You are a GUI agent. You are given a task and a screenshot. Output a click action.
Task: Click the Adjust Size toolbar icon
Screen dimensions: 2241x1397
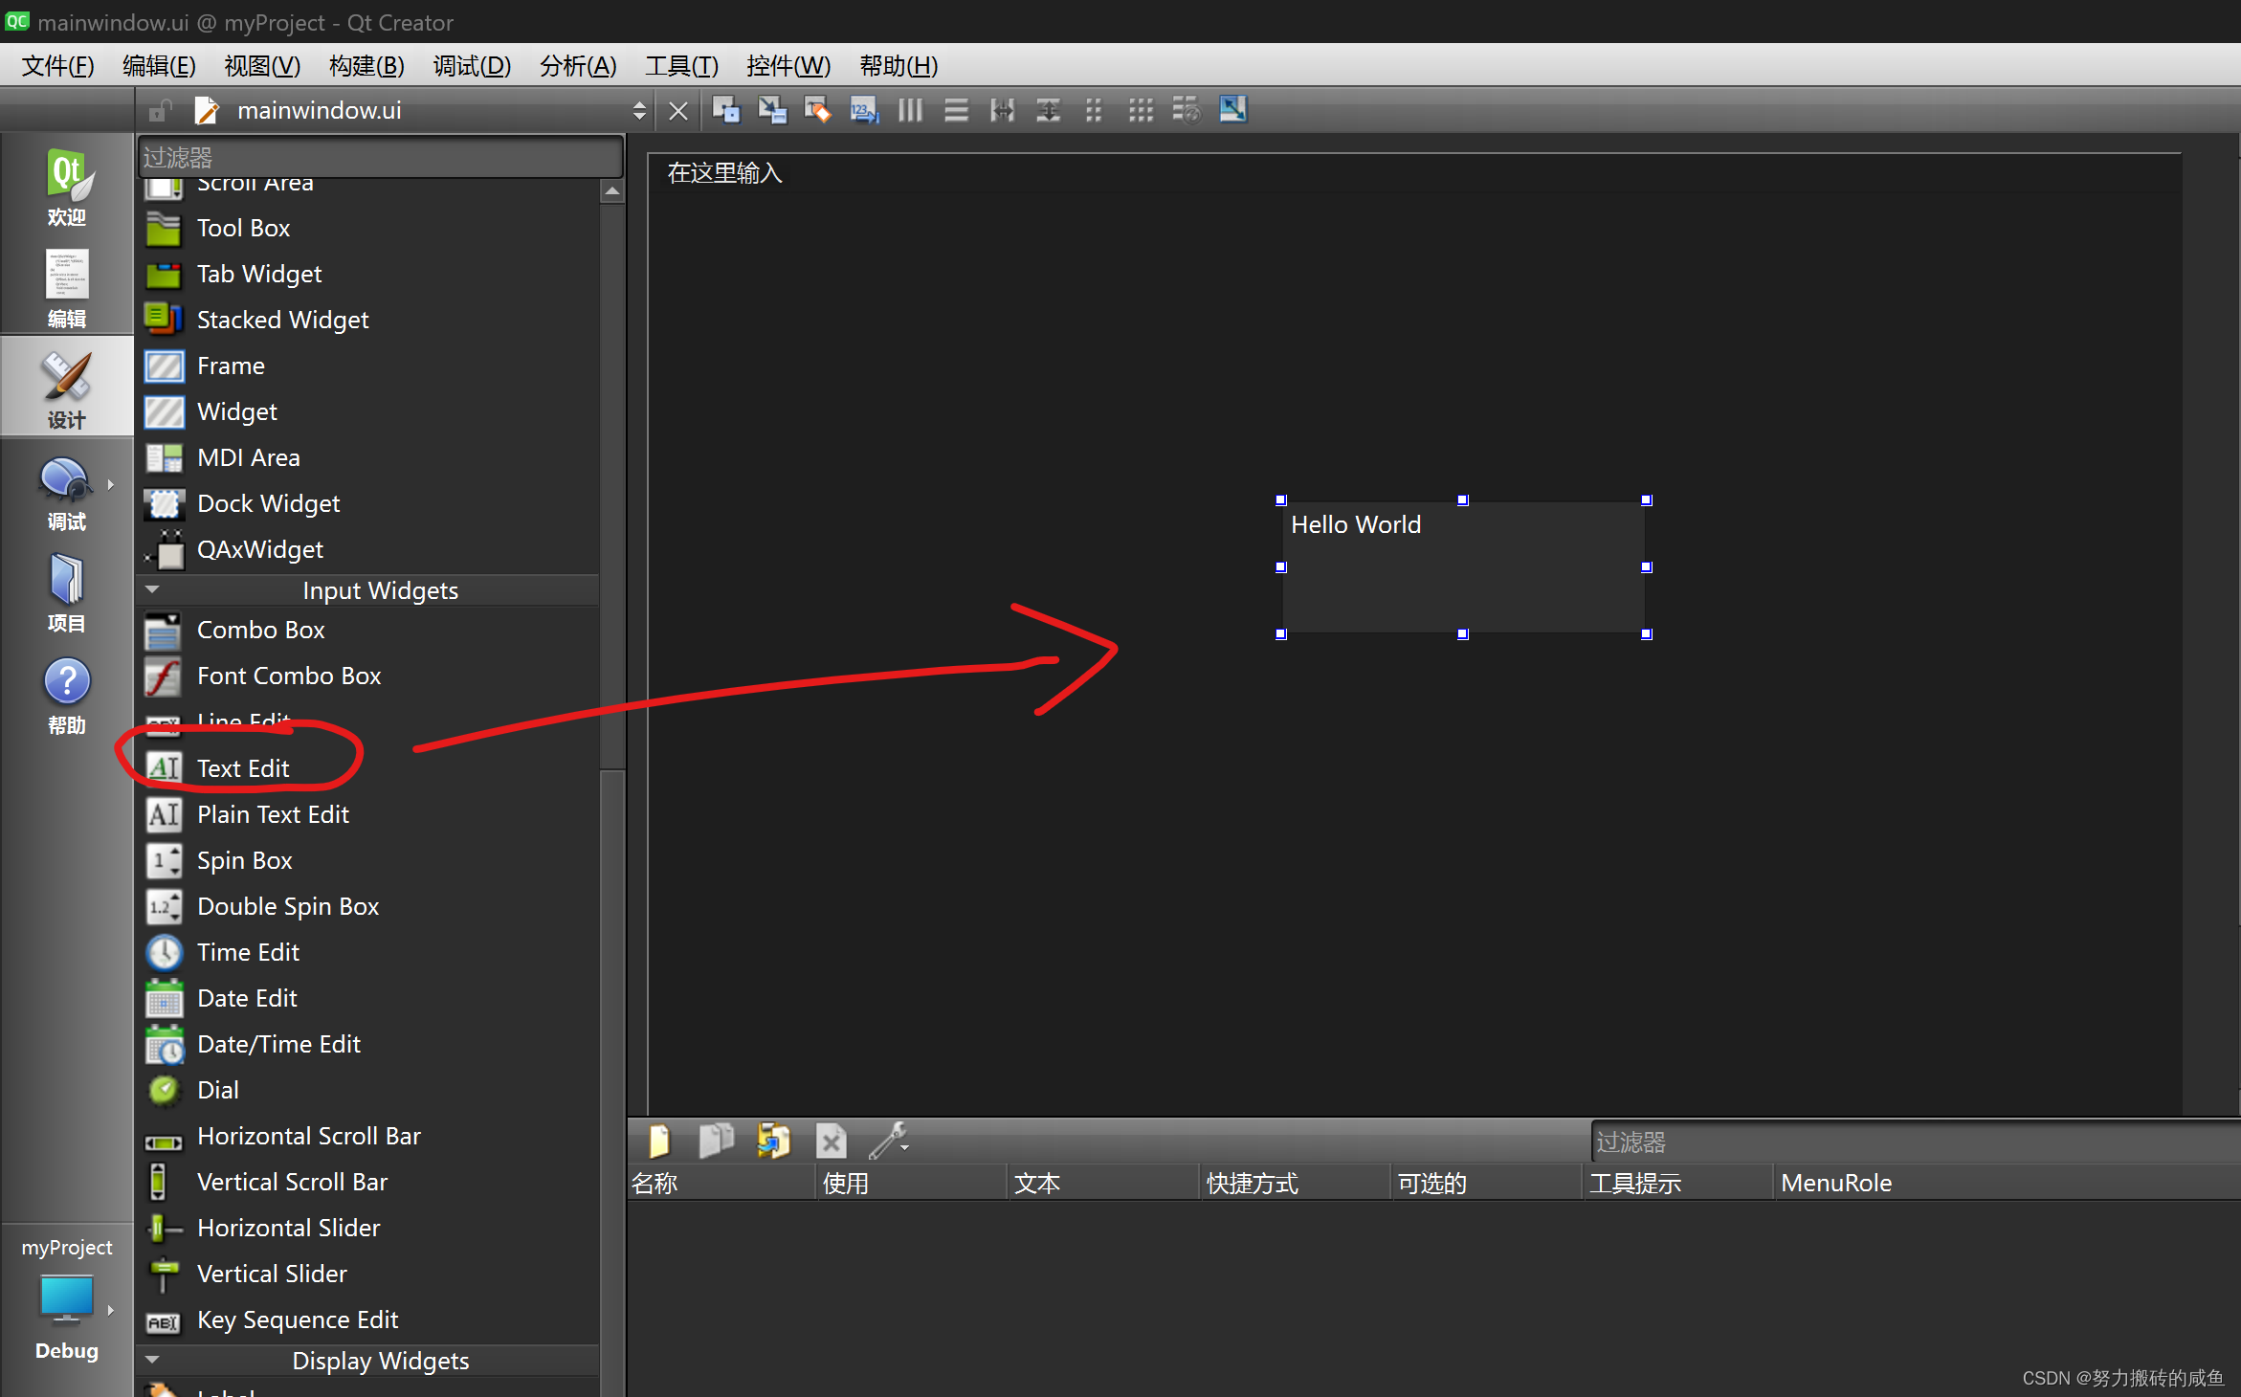1232,110
